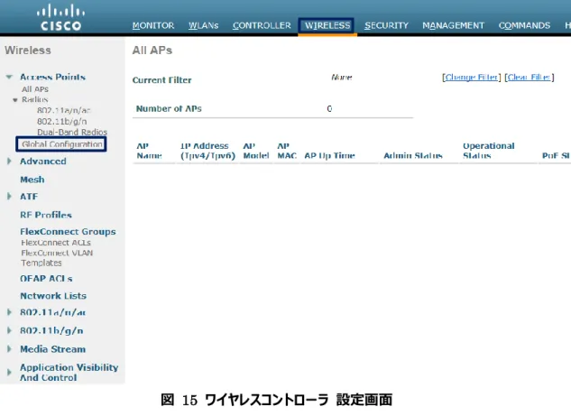571x416 pixels.
Task: Open Global Configuration
Action: (x=61, y=144)
